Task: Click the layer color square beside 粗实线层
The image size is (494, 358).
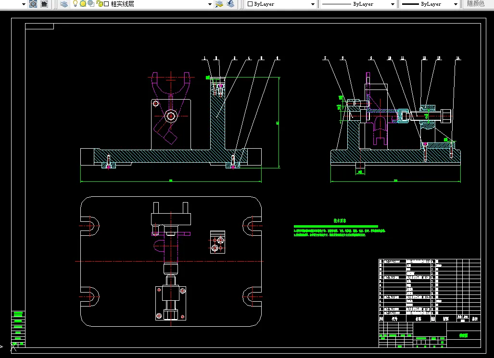Action: [x=106, y=4]
